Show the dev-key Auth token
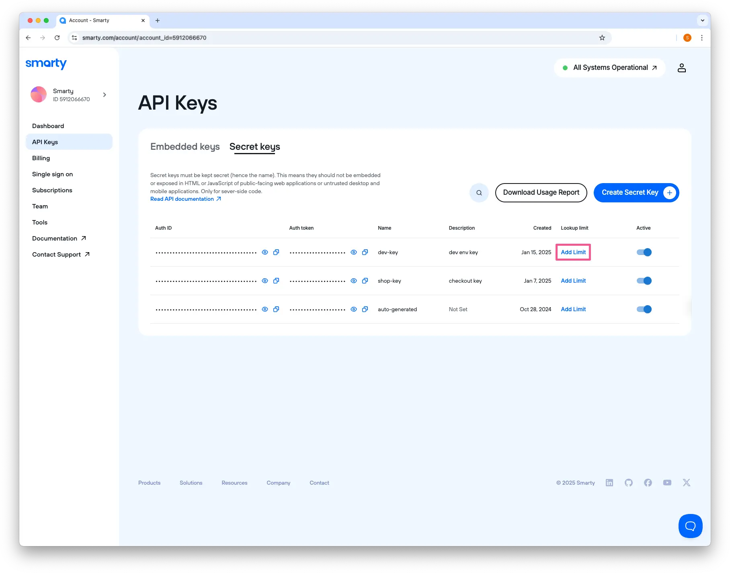The height and width of the screenshot is (573, 730). (x=354, y=252)
